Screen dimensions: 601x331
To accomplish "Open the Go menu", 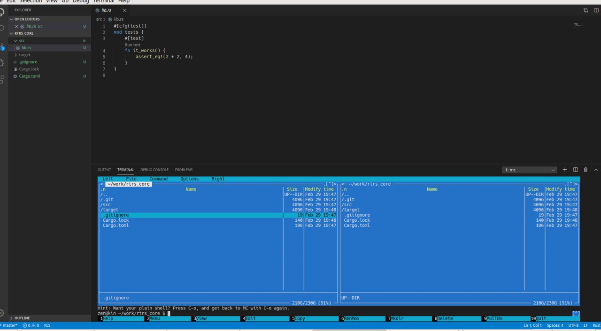I will click(65, 2).
